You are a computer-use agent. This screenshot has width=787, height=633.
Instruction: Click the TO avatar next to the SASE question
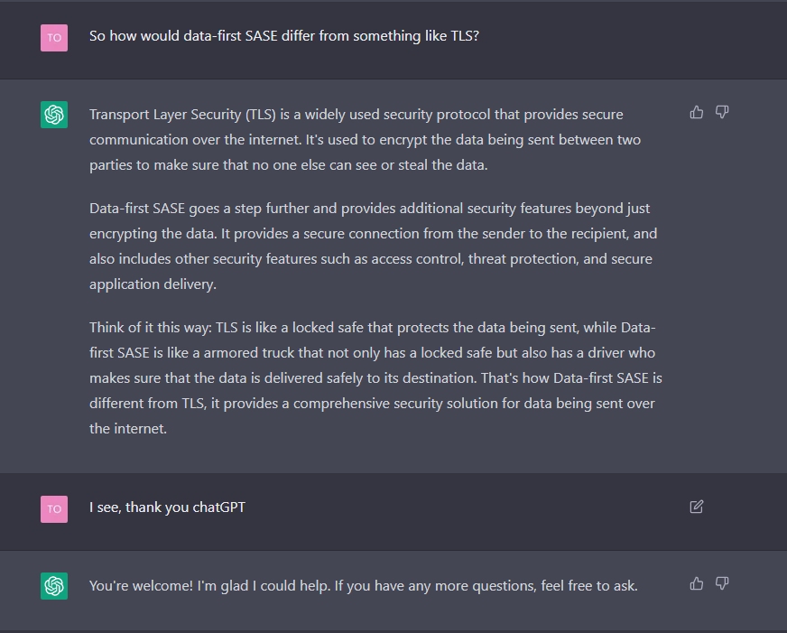[x=54, y=37]
